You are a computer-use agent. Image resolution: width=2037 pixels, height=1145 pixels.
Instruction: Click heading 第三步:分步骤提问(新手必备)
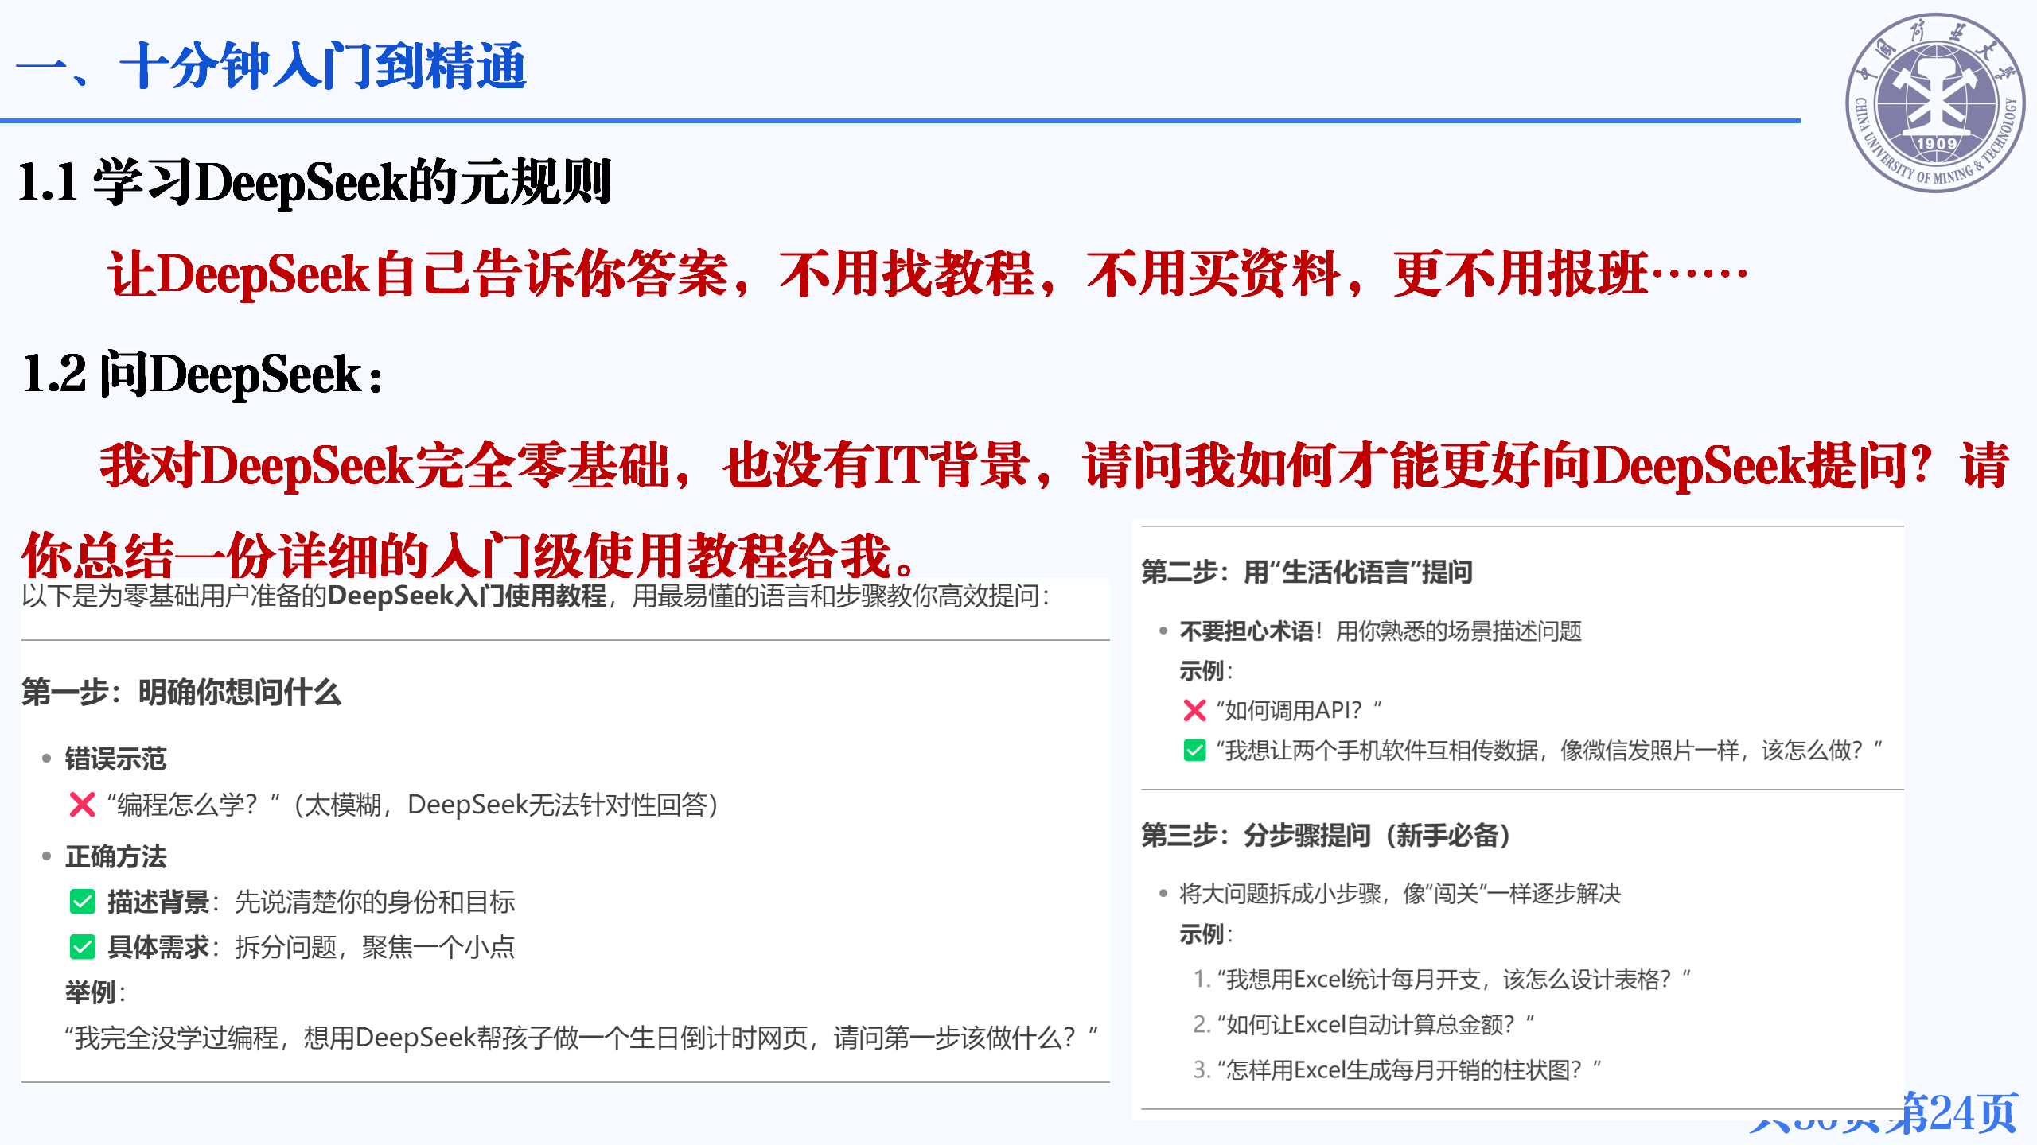(1326, 835)
